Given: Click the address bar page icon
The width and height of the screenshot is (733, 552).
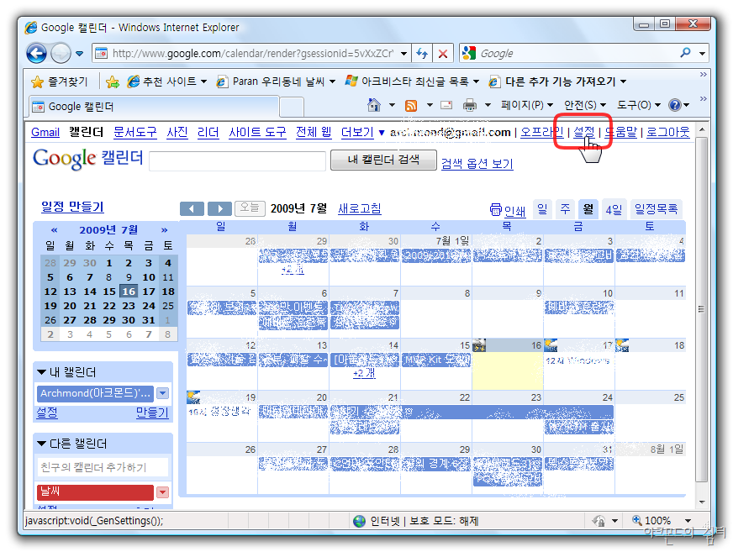Looking at the screenshot, I should pyautogui.click(x=101, y=53).
